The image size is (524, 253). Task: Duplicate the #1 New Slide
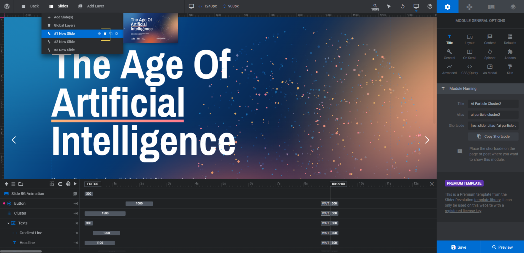(111, 34)
